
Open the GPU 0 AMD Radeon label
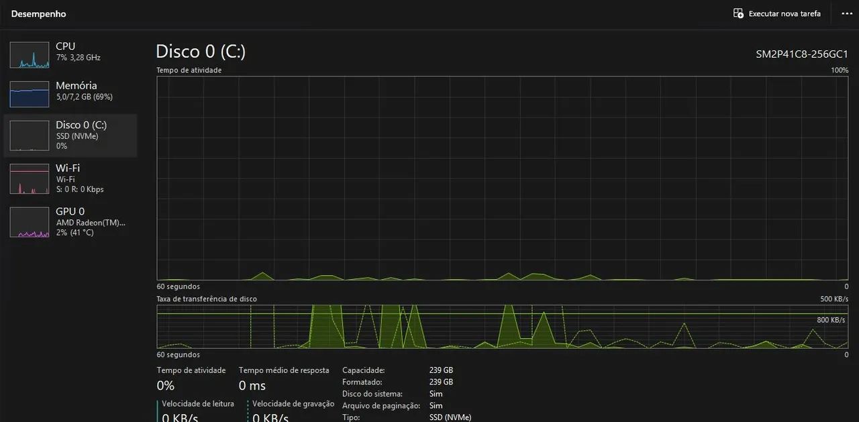click(x=90, y=222)
